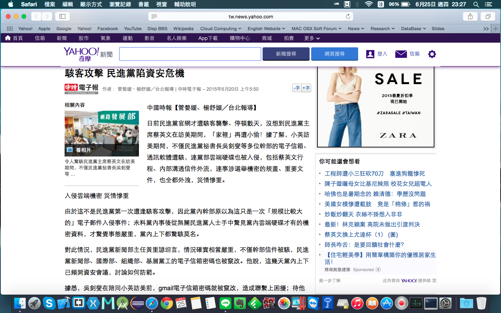Click the Wi-Fi status icon

(368, 4)
